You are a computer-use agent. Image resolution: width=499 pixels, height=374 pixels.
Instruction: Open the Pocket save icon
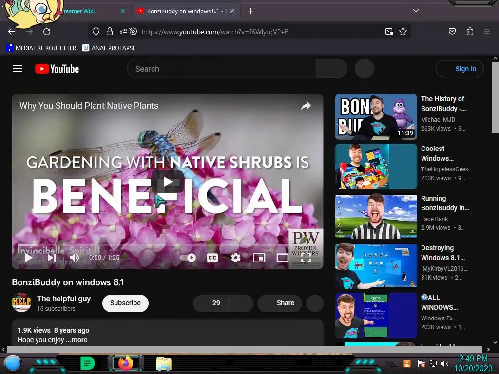(x=452, y=31)
